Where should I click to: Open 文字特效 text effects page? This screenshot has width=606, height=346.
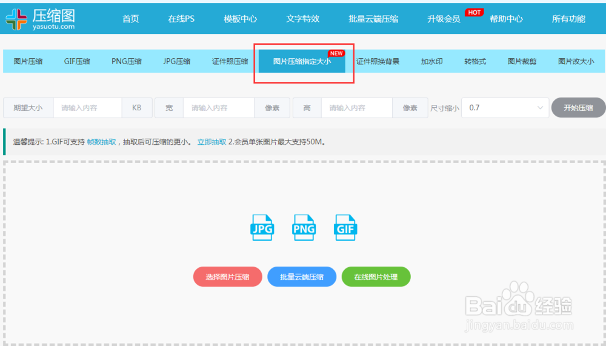click(302, 19)
